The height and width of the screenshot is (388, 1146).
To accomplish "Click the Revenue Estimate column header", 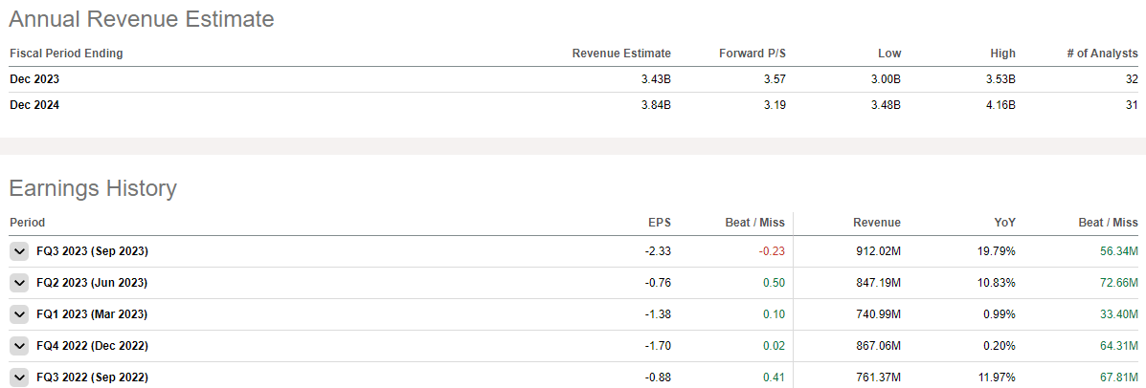I will [x=621, y=54].
